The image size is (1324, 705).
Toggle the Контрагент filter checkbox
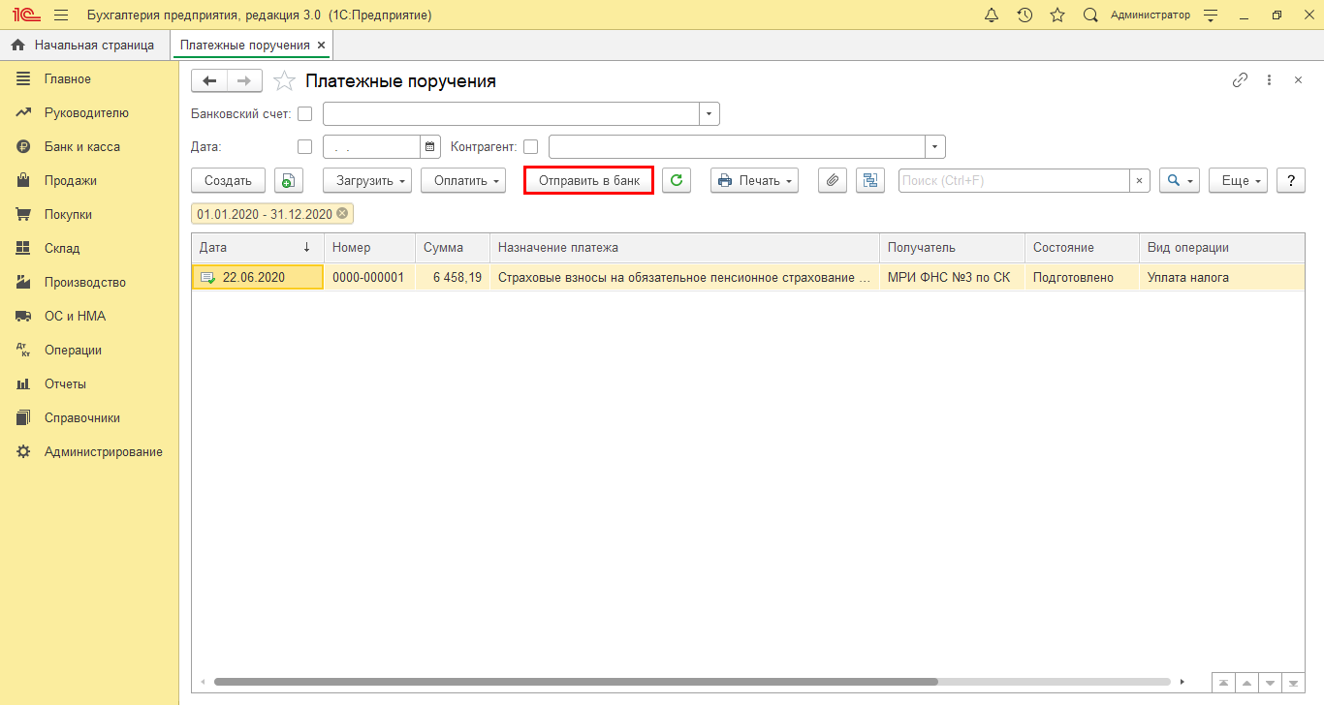click(530, 147)
